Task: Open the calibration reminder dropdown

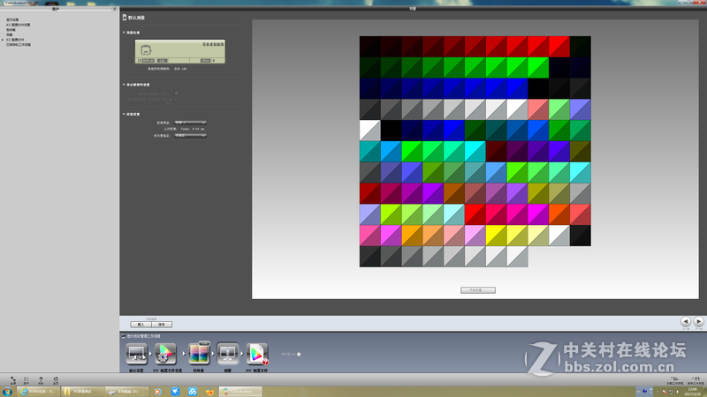Action: tap(190, 136)
